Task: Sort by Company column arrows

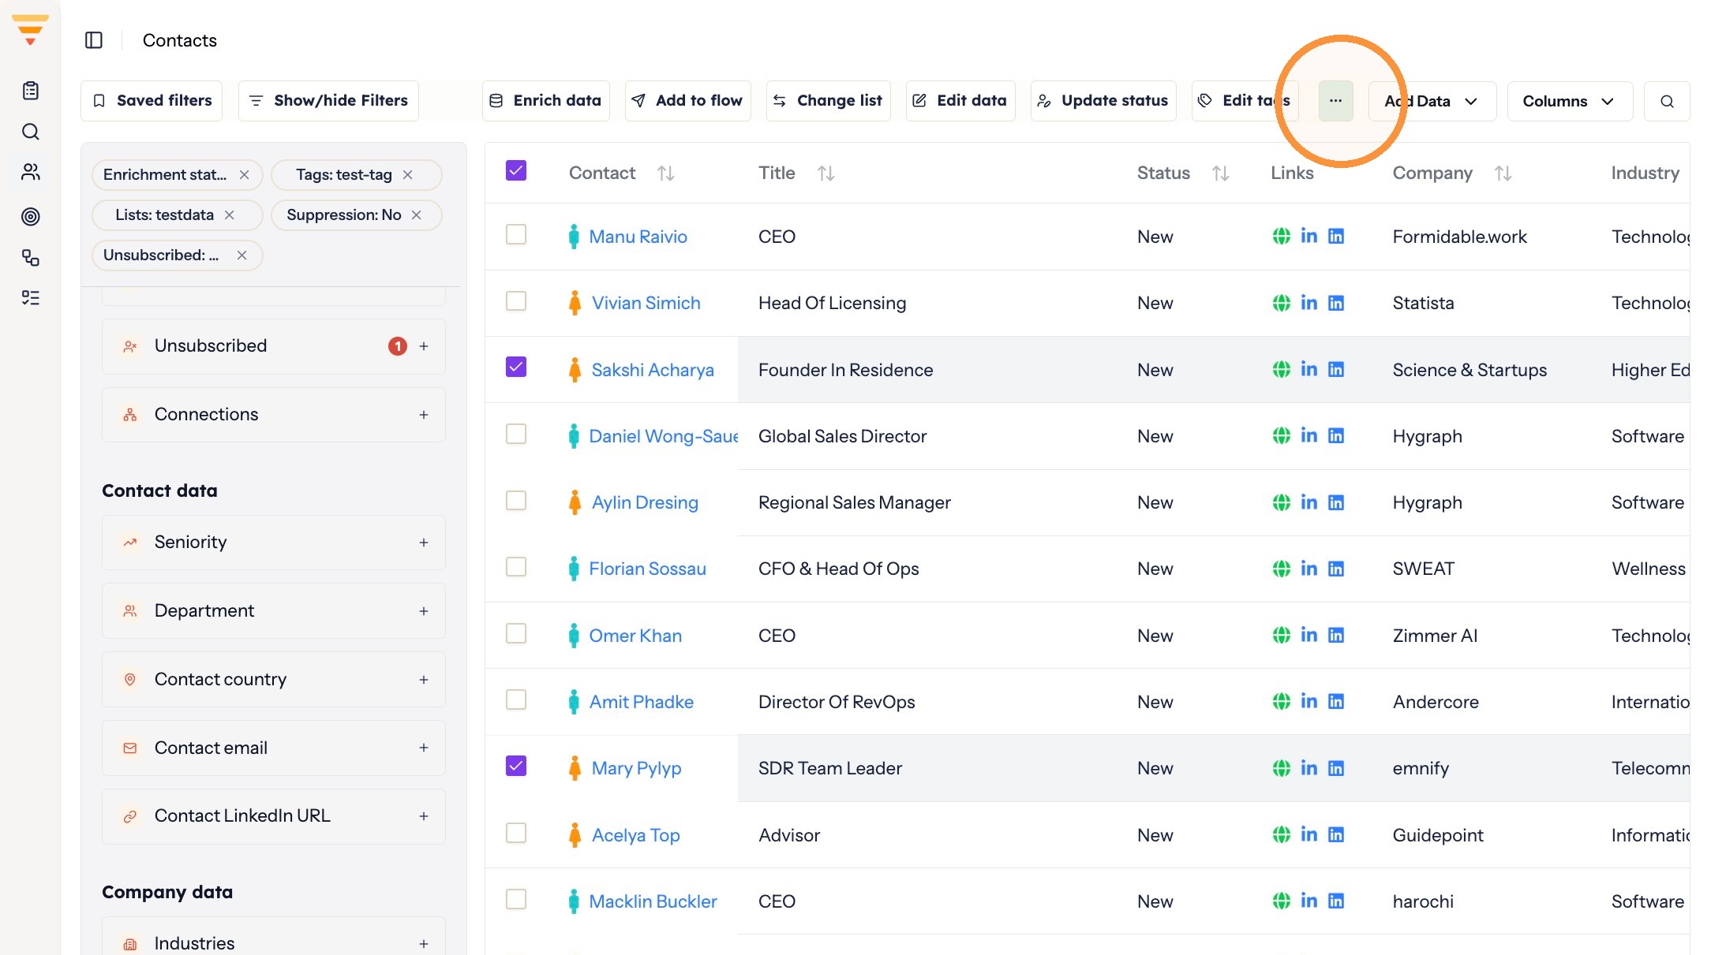Action: (1503, 173)
